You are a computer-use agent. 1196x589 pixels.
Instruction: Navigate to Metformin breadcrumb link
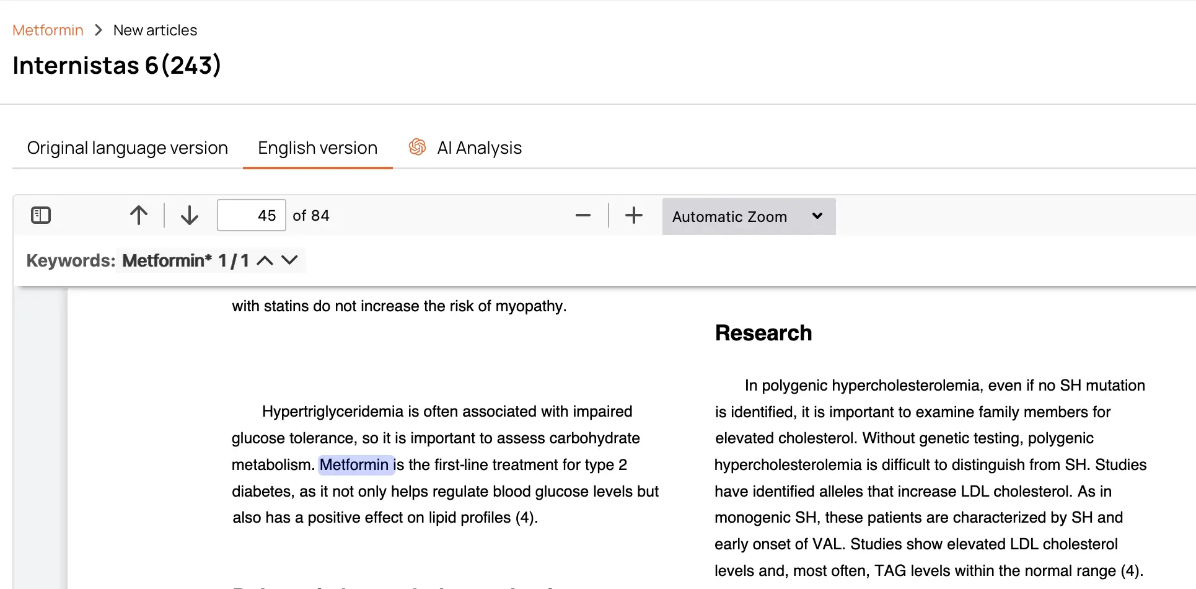[x=48, y=30]
